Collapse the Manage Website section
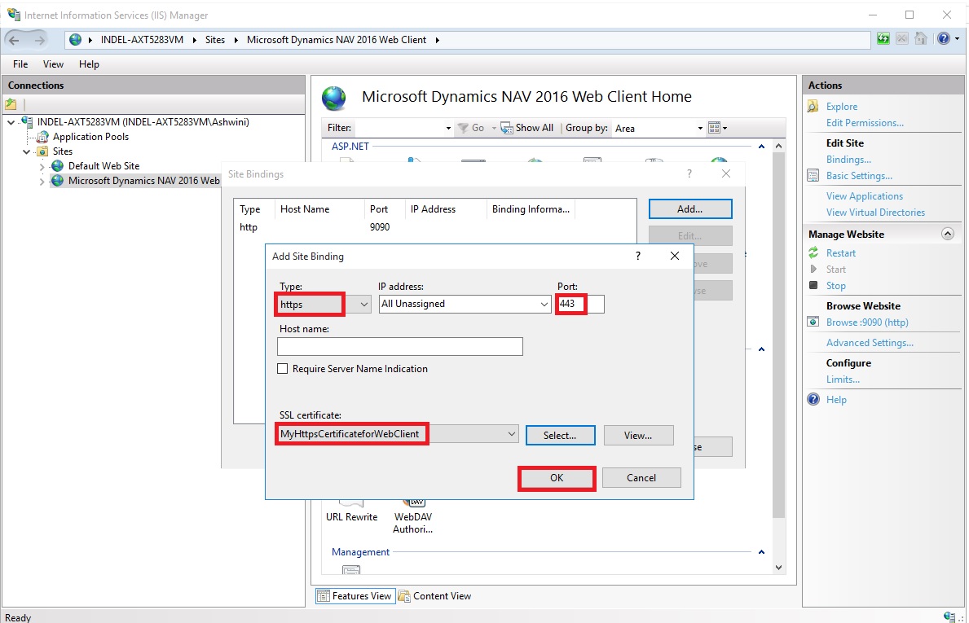Viewport: 969px width, 623px height. tap(947, 234)
